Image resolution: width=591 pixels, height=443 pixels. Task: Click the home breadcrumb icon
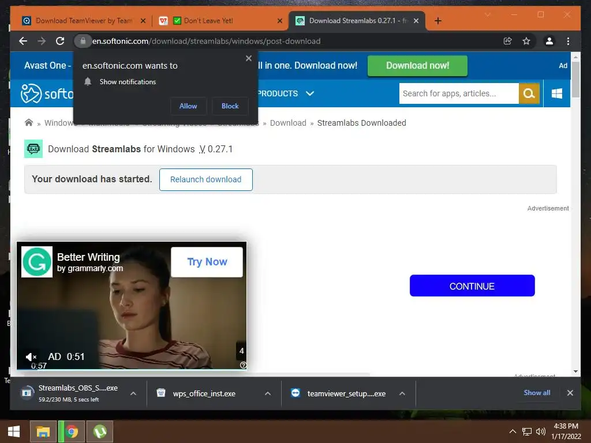[29, 123]
